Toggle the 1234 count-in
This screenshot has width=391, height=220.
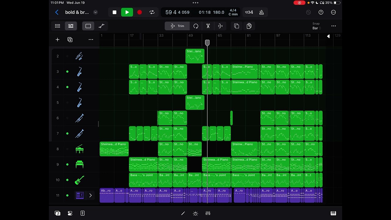pos(249,12)
